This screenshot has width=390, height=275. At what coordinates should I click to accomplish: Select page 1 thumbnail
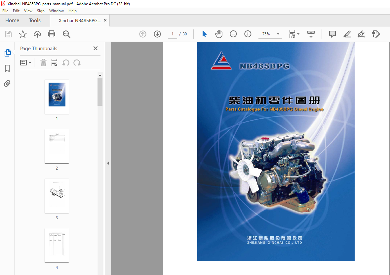pos(57,97)
